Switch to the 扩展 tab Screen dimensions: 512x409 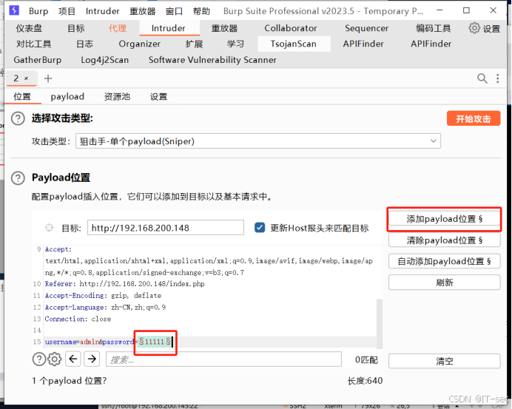194,44
